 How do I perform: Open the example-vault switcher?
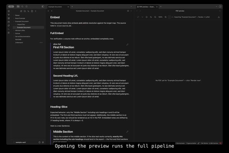pyautogui.click(x=21, y=142)
